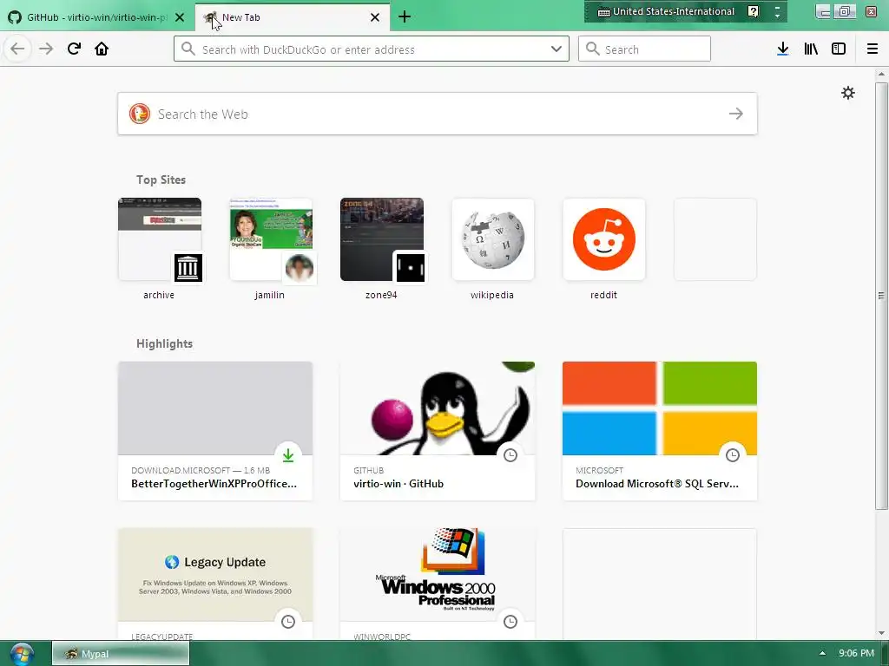The image size is (889, 666).
Task: Focus the address bar input
Action: click(372, 49)
